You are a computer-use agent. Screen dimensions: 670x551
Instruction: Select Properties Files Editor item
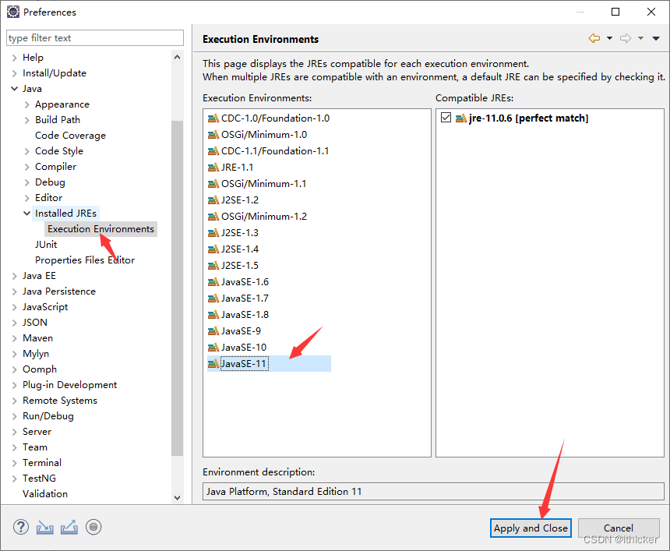click(85, 260)
